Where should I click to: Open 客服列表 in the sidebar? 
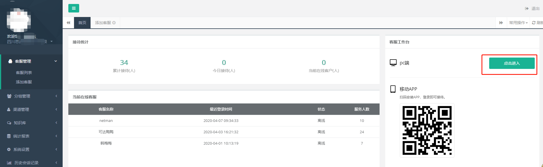pyautogui.click(x=24, y=73)
